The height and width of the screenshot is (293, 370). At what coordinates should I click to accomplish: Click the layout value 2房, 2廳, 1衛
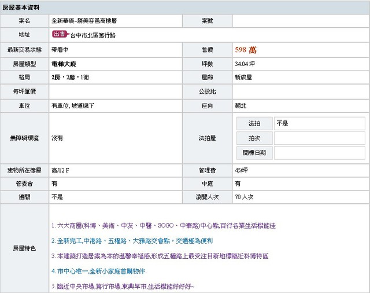coord(70,77)
